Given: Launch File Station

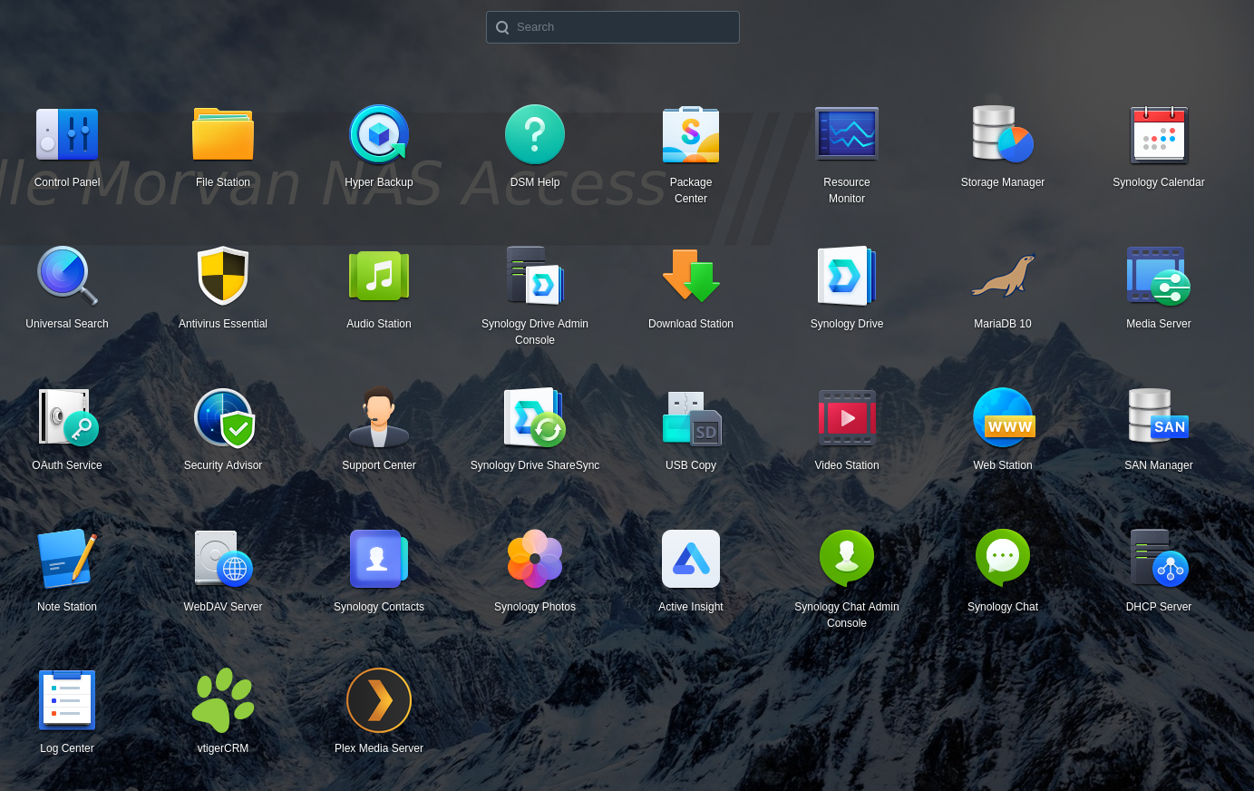Looking at the screenshot, I should pos(223,134).
